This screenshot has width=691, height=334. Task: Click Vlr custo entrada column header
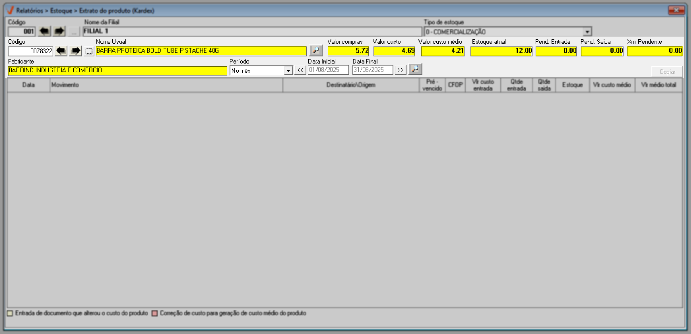coord(483,85)
